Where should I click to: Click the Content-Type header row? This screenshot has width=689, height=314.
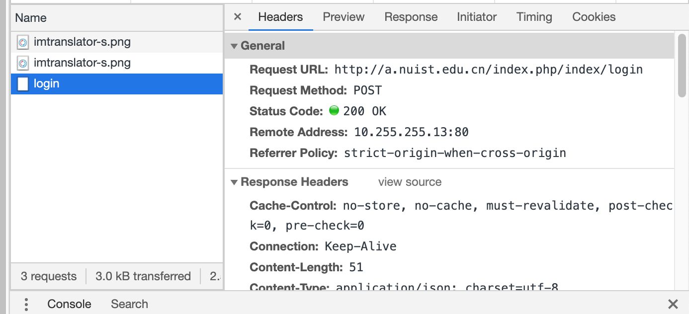(x=404, y=287)
